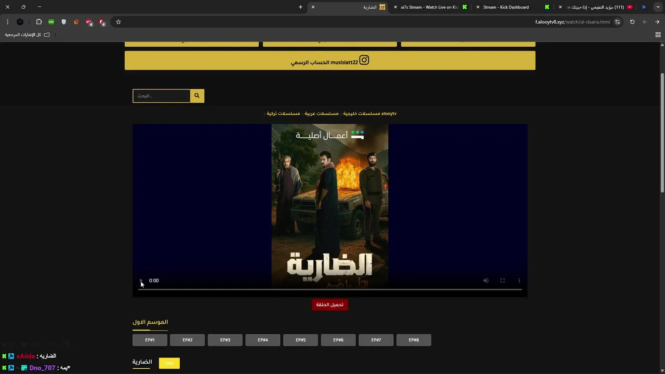The height and width of the screenshot is (374, 665).
Task: Play the video
Action: point(141,280)
